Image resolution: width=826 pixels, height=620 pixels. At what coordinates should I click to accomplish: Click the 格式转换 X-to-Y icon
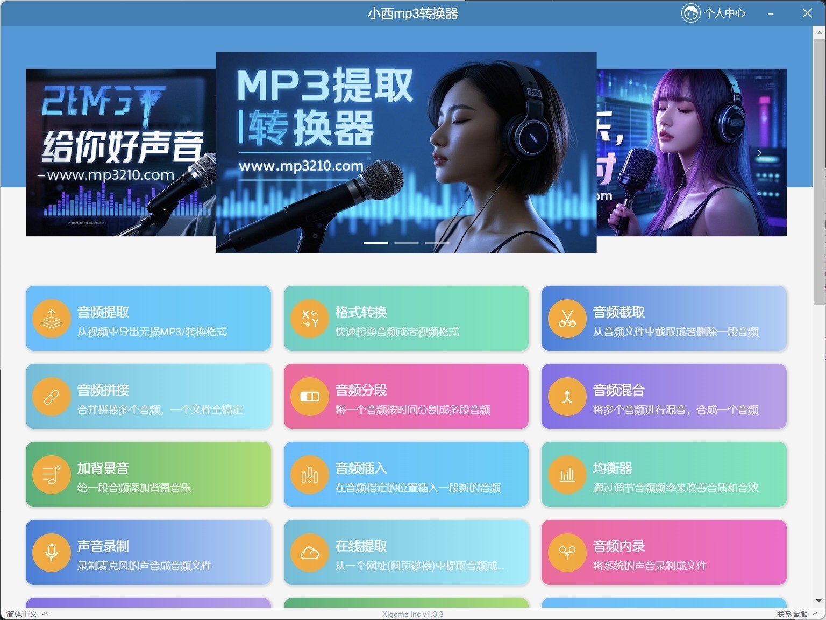[x=310, y=319]
